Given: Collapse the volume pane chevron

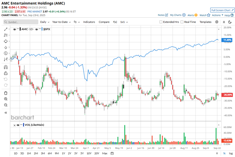Looking at the screenshot, I should click(x=219, y=125).
